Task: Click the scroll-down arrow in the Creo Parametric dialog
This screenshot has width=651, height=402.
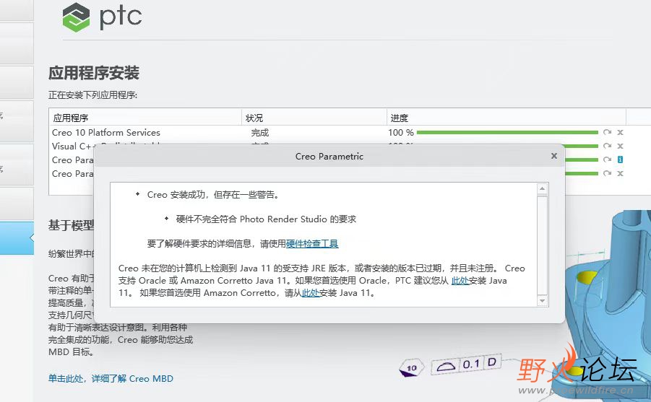Action: click(x=542, y=300)
